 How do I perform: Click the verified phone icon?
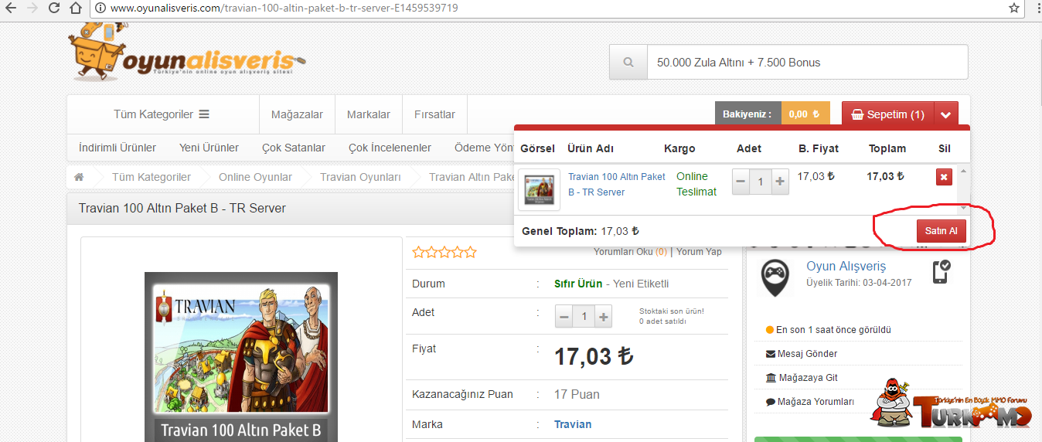pos(942,272)
